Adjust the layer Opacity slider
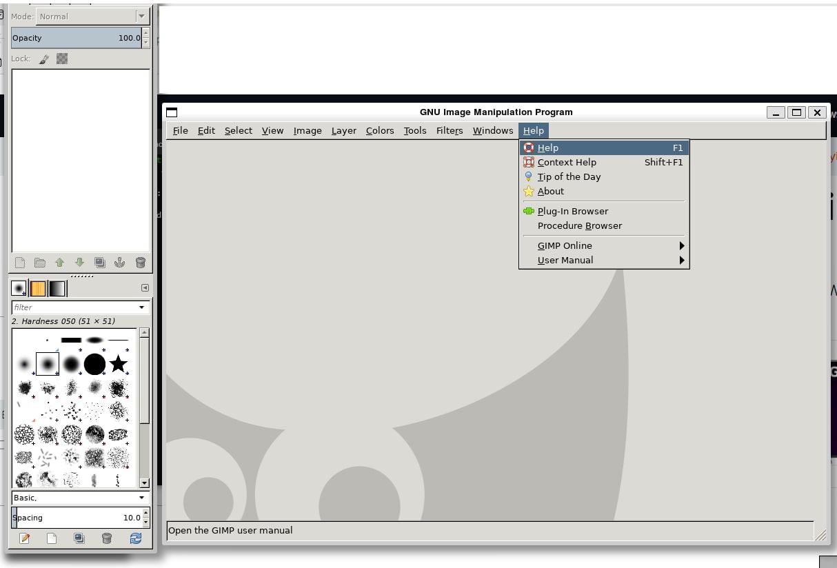This screenshot has width=837, height=568. [76, 38]
